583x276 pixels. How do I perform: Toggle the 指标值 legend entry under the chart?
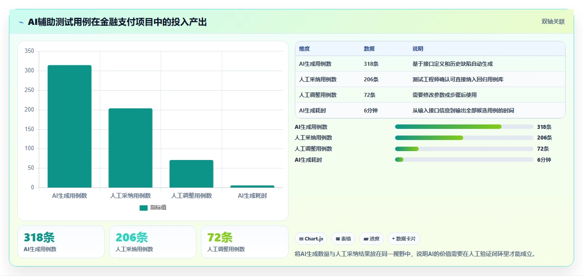pos(153,208)
